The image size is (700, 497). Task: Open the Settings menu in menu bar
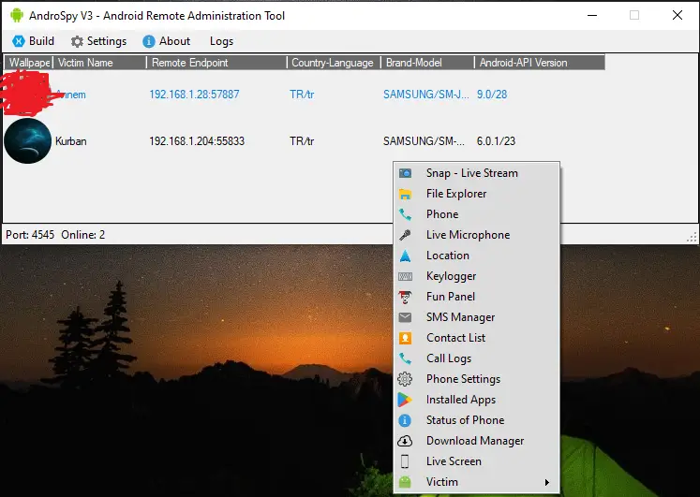(x=98, y=41)
